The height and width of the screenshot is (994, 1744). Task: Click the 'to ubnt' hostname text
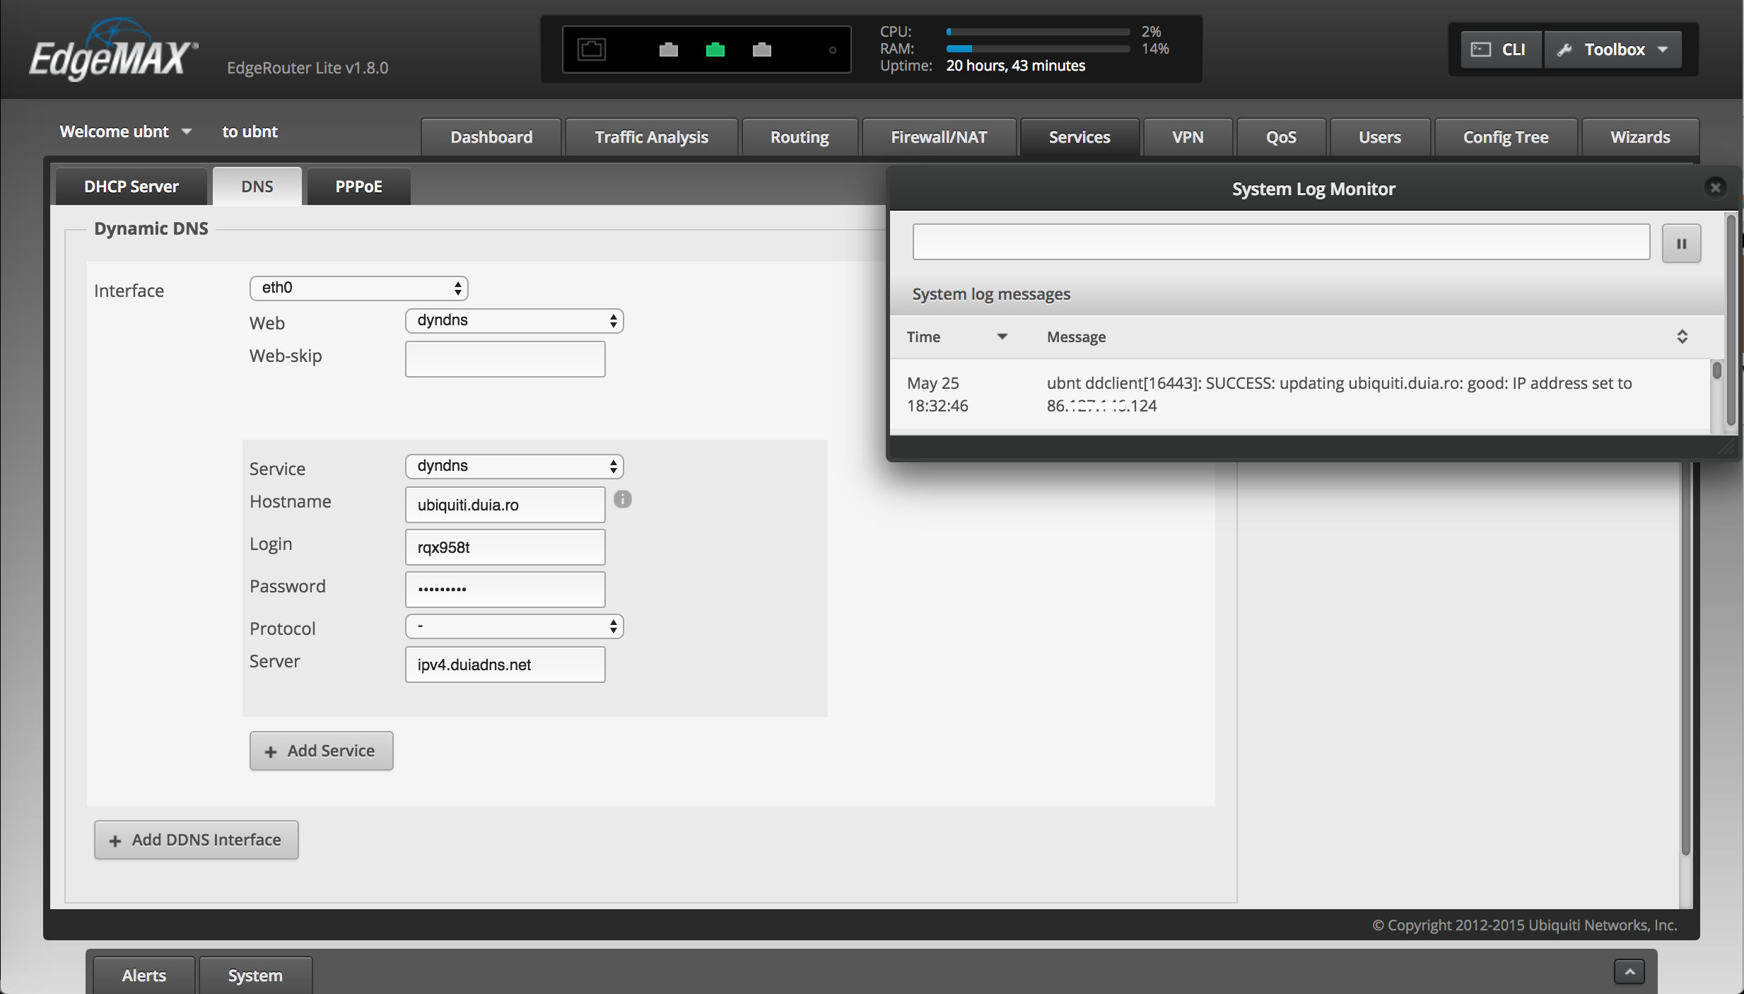tap(250, 131)
